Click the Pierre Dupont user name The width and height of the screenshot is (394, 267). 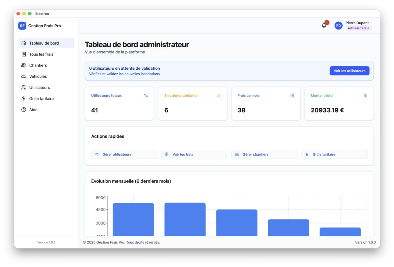click(x=357, y=23)
